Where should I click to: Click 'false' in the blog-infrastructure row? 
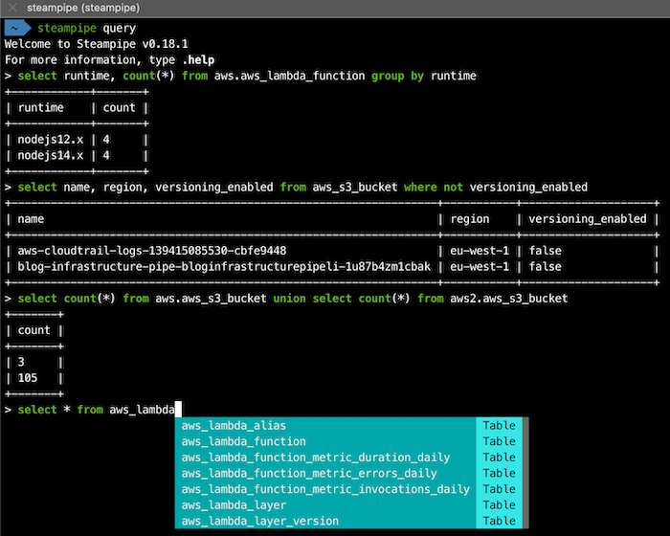546,267
